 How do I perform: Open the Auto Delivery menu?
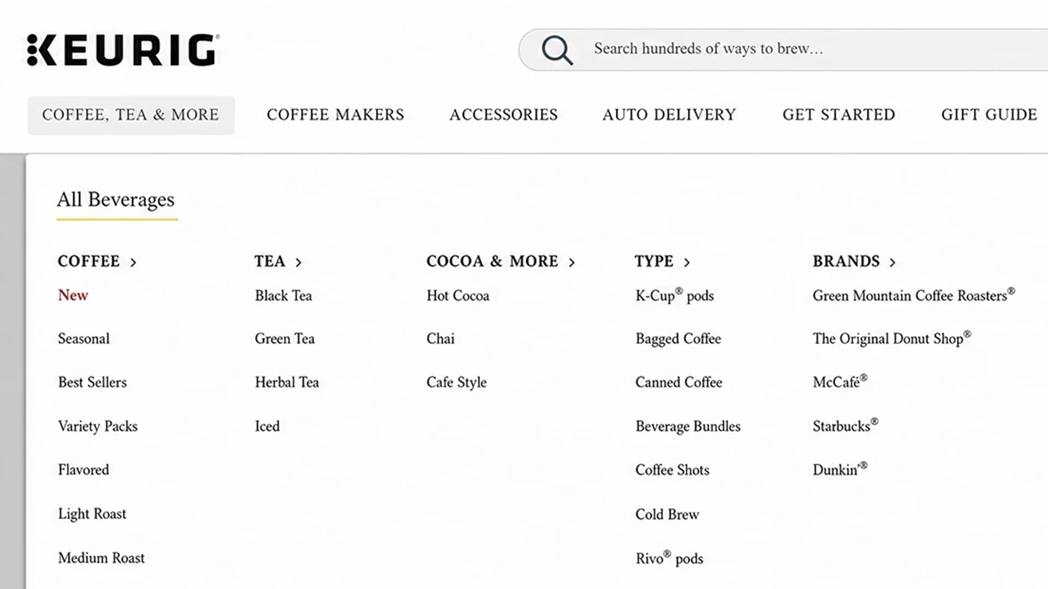[x=669, y=115]
